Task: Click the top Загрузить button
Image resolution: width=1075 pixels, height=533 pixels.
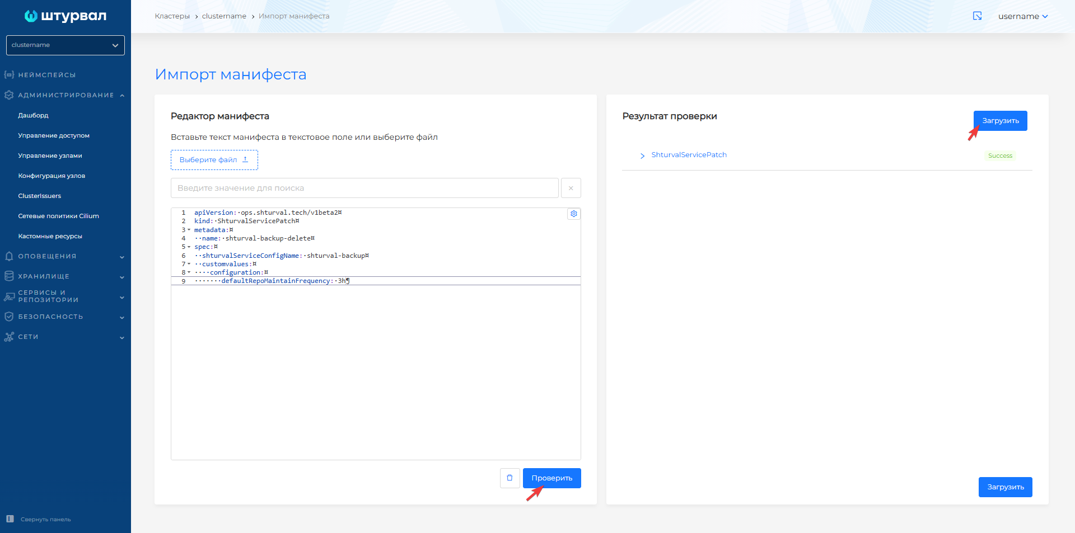Action: pos(1001,121)
